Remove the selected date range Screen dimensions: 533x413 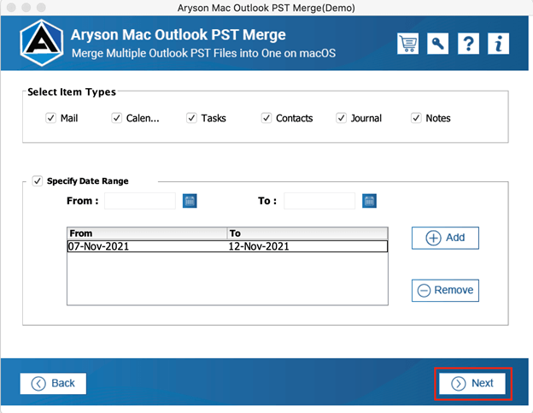pos(445,290)
